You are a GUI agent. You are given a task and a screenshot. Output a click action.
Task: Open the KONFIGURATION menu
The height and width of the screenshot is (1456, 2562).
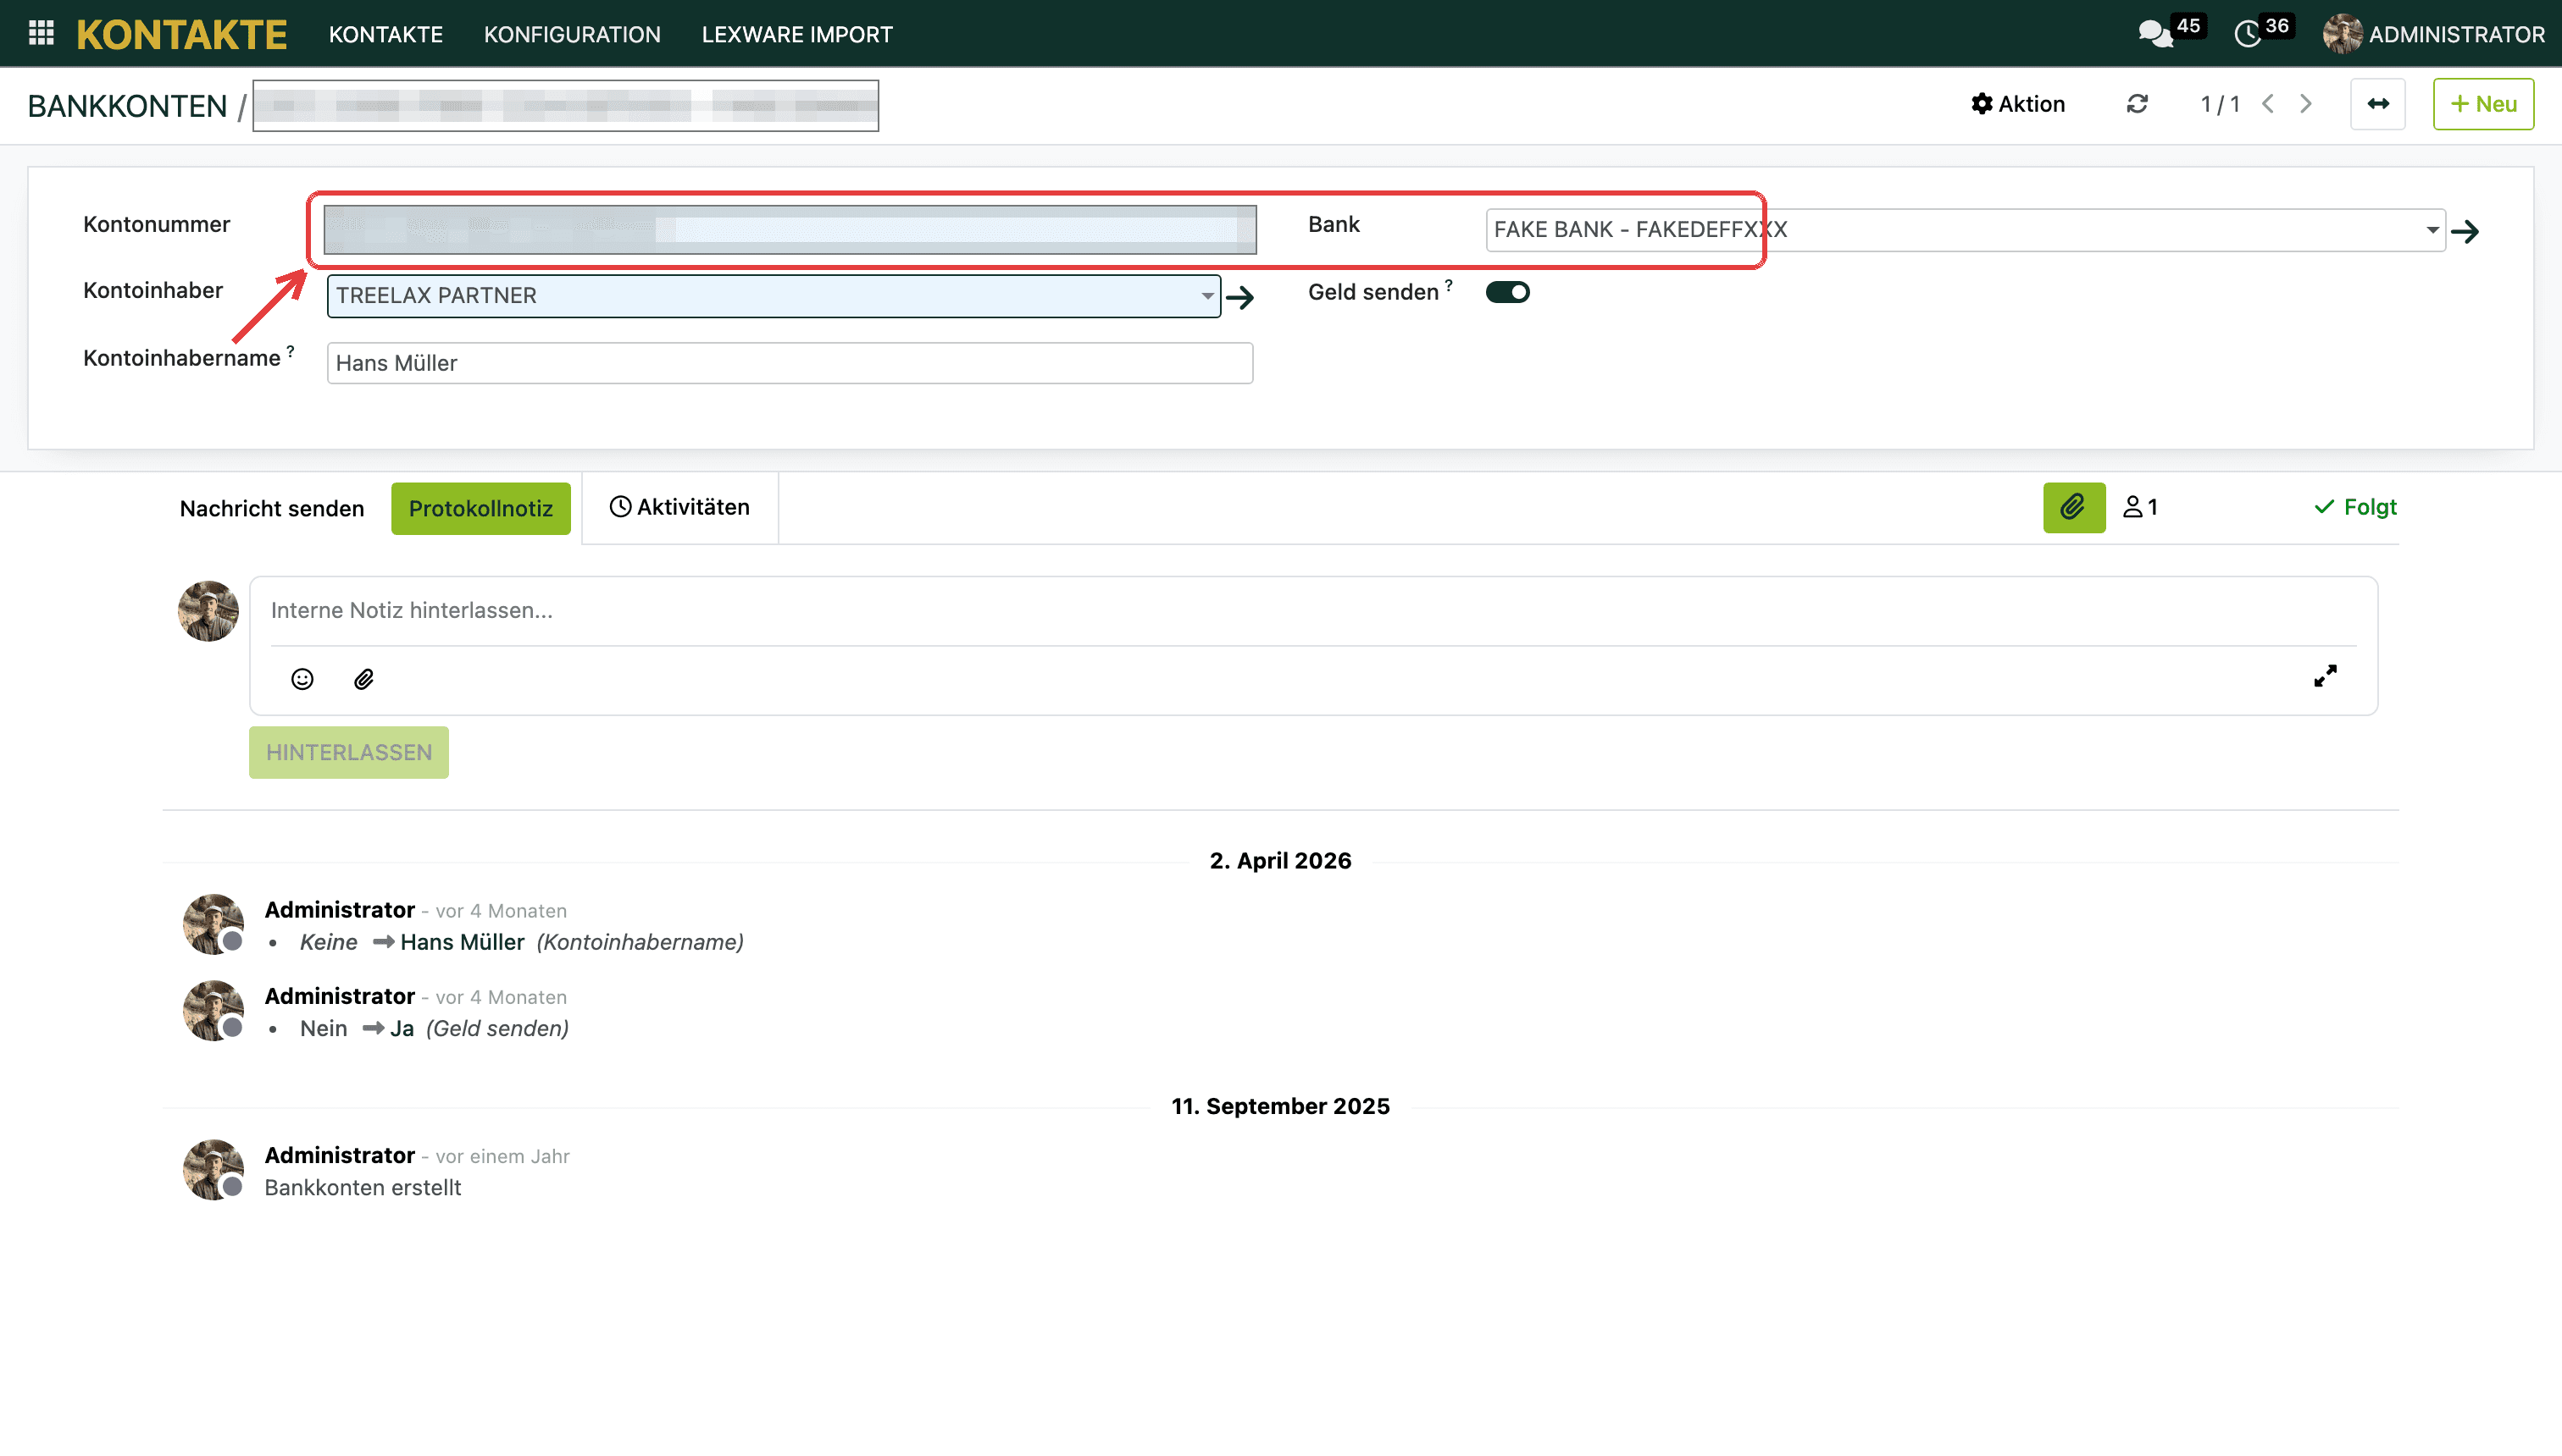point(573,34)
